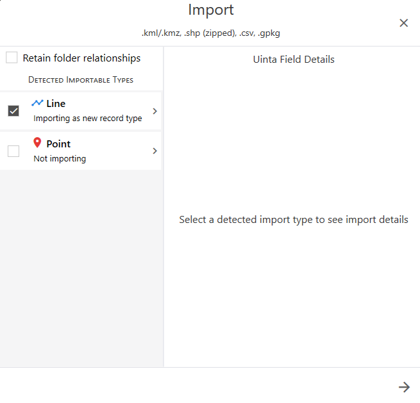The height and width of the screenshot is (403, 420).
Task: Click the Detected Importable Types heading
Action: pyautogui.click(x=81, y=80)
